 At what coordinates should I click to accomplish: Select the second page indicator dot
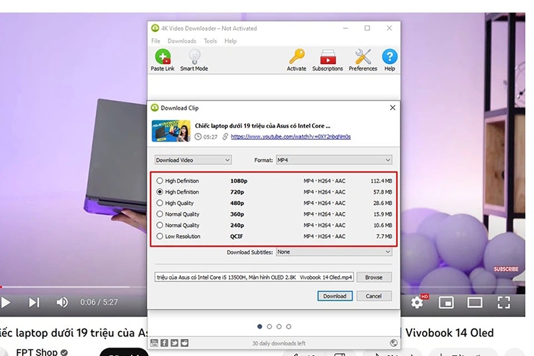click(269, 326)
